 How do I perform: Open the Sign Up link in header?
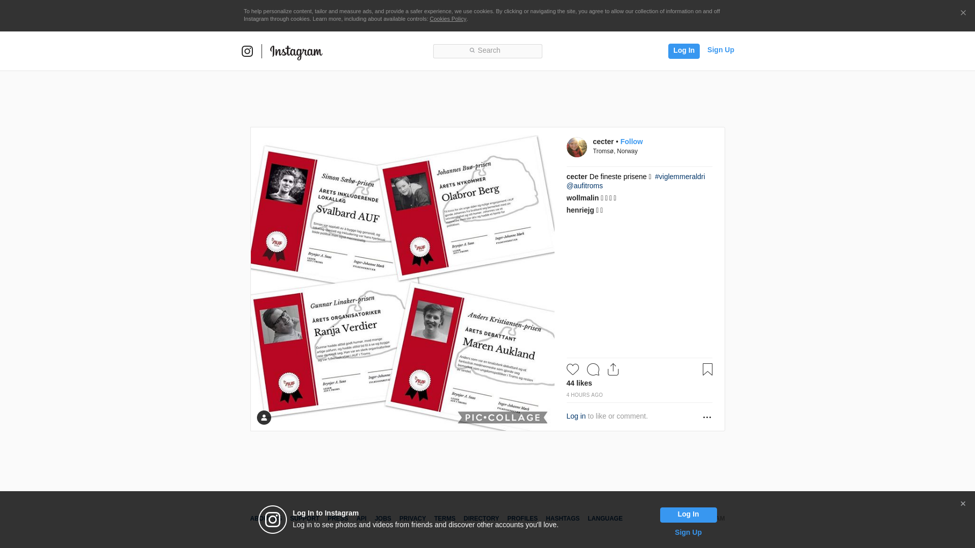[x=720, y=50]
